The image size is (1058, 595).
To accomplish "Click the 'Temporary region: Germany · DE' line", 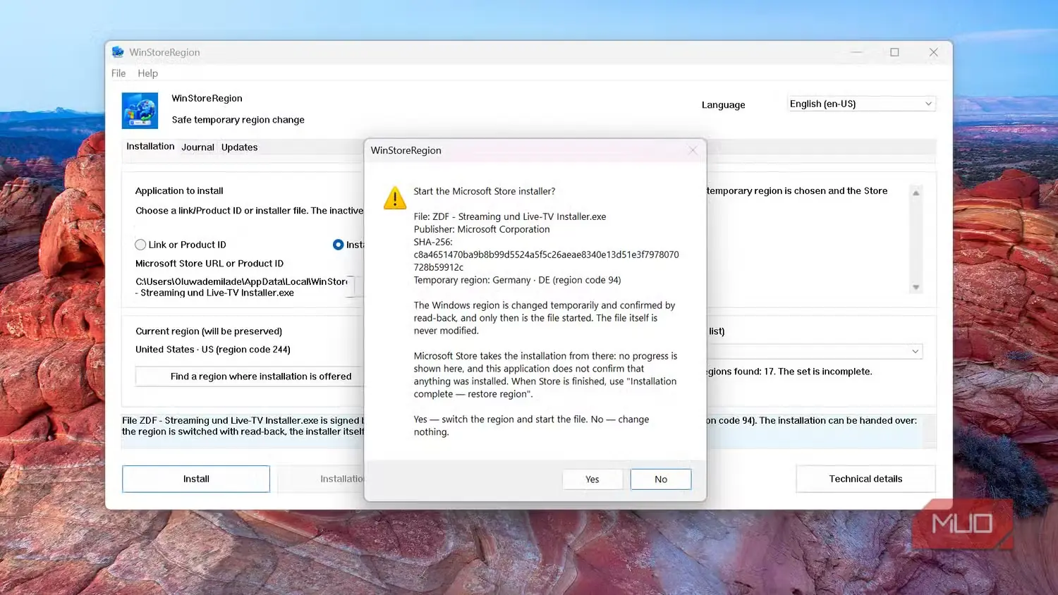I will [x=517, y=280].
